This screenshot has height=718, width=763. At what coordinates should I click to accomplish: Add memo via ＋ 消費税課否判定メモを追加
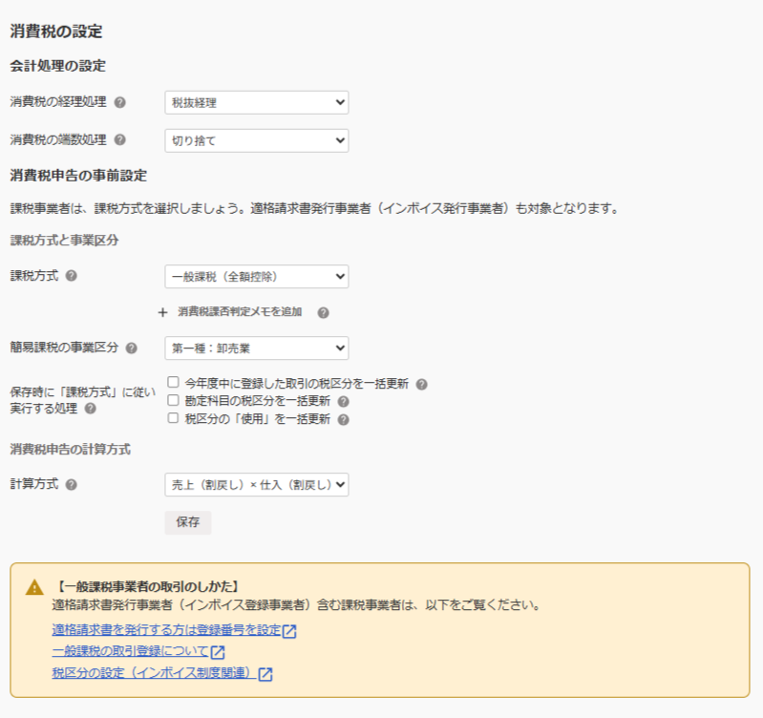click(x=241, y=312)
